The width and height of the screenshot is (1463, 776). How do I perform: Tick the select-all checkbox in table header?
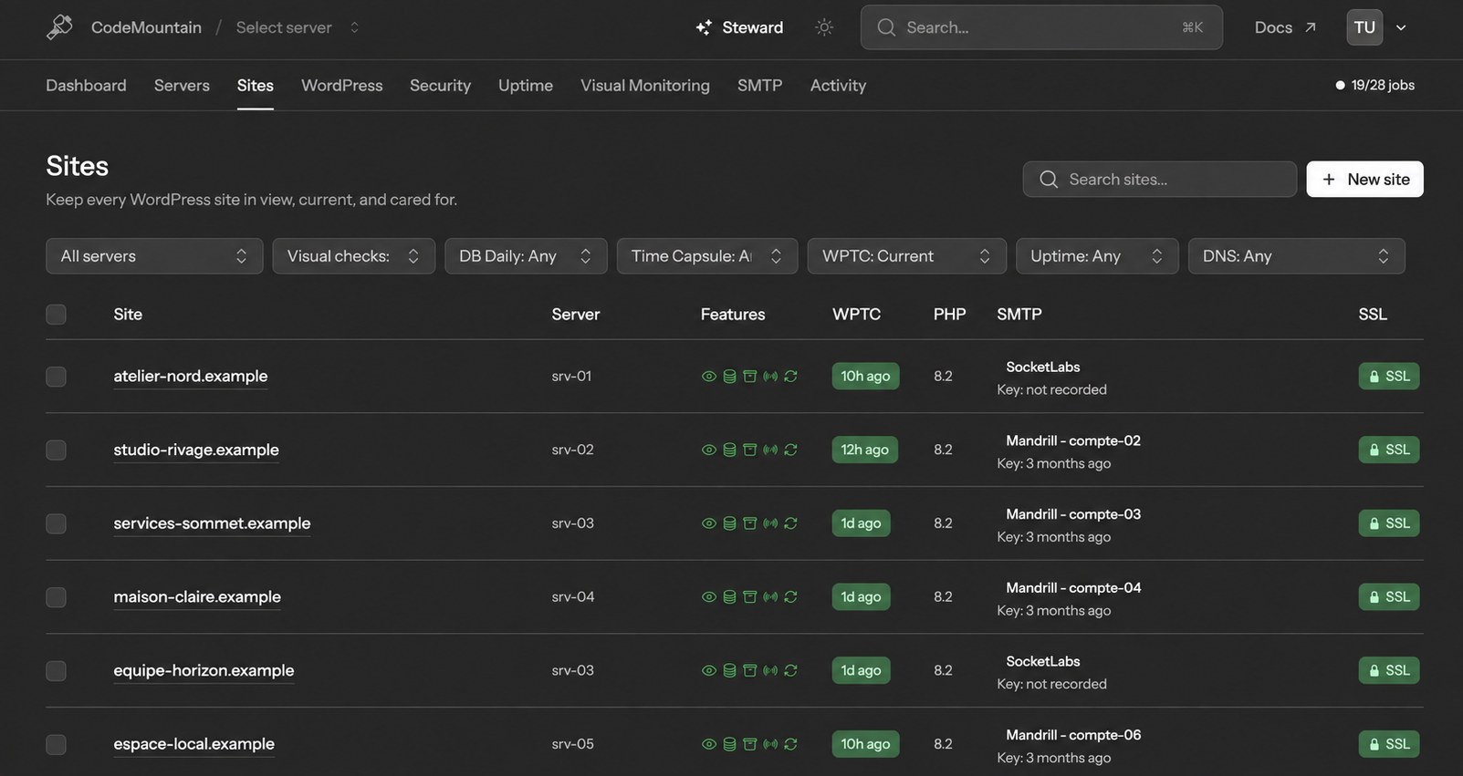(56, 315)
